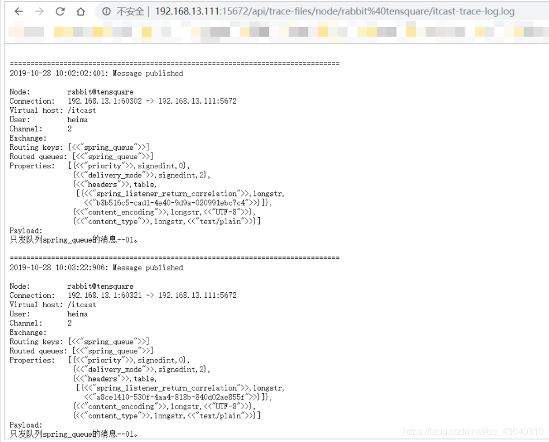
Task: Click second entry's User value heima
Action: 77,313
